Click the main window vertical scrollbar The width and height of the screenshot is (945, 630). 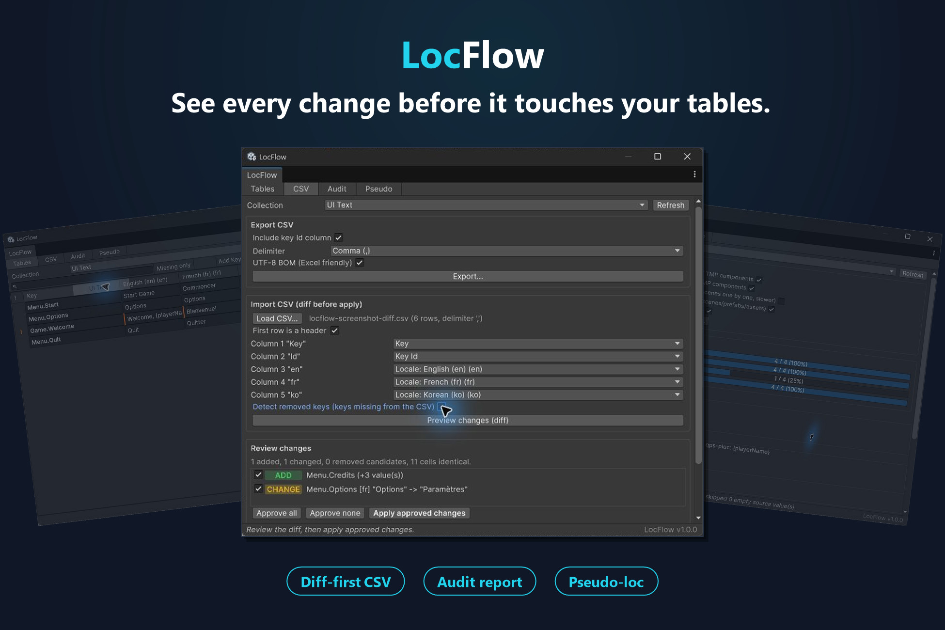click(x=698, y=335)
